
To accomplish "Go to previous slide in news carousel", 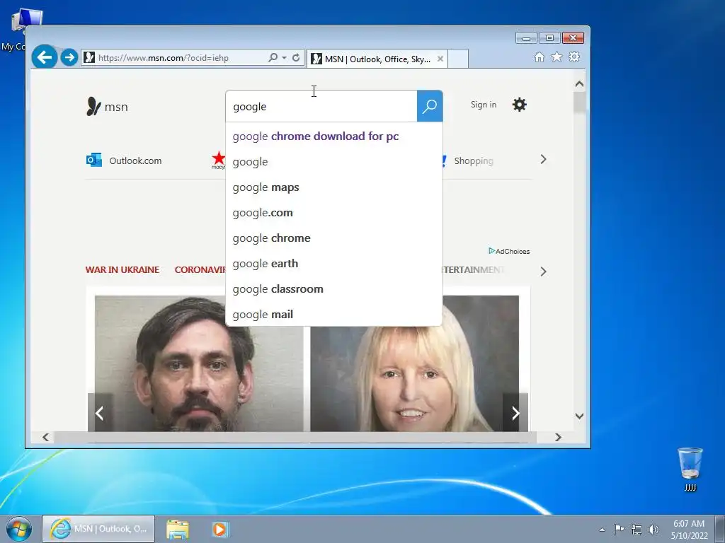I will pyautogui.click(x=99, y=413).
